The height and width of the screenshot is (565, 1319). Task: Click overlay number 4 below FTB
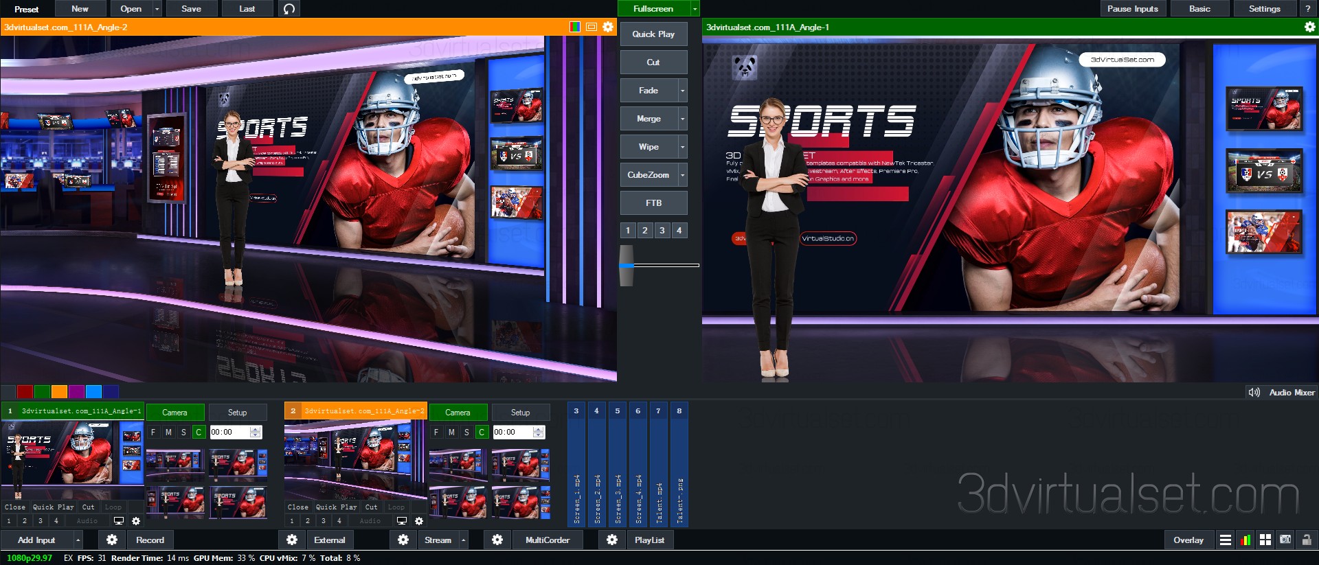(679, 231)
